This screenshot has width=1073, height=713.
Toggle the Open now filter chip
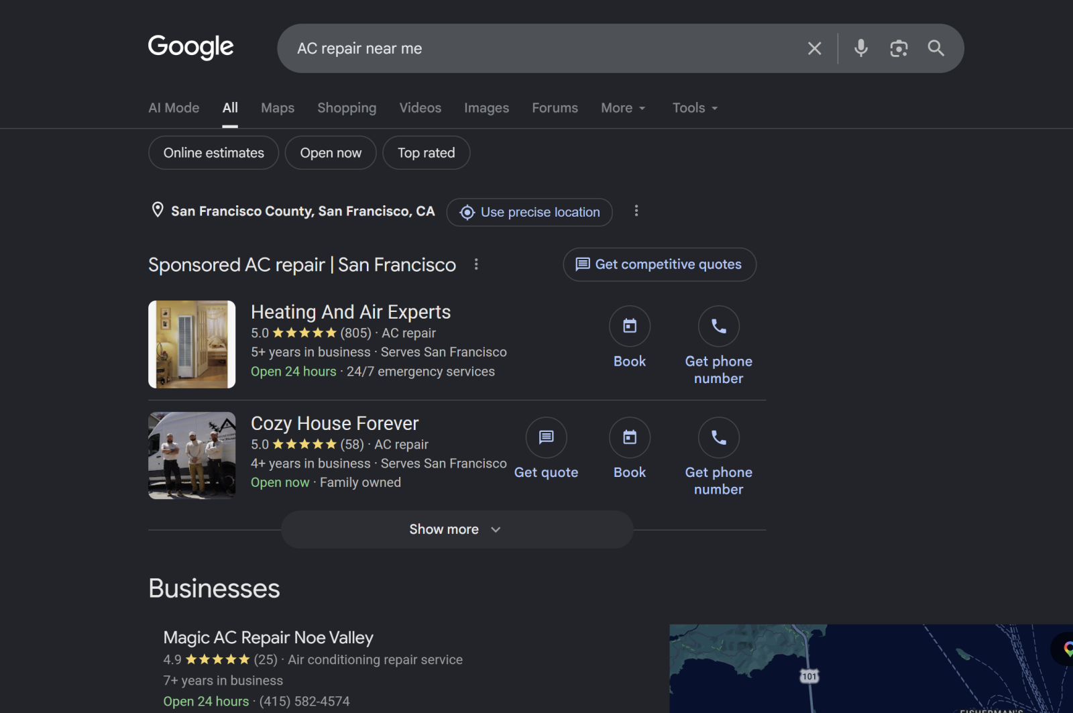pyautogui.click(x=331, y=153)
